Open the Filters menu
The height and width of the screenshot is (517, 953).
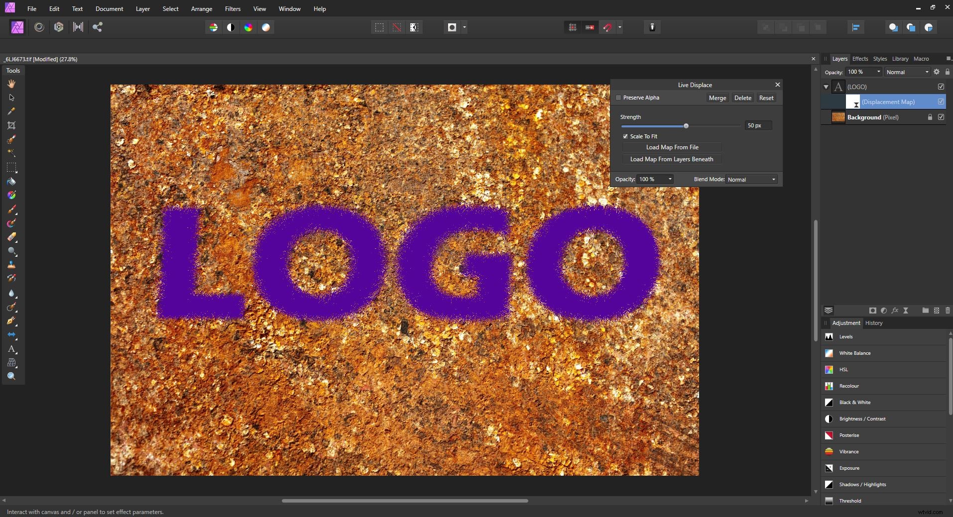click(232, 8)
